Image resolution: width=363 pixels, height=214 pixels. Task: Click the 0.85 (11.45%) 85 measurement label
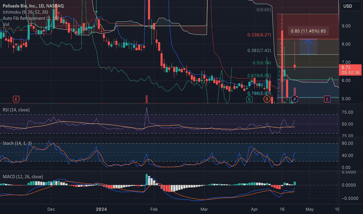tap(308, 31)
